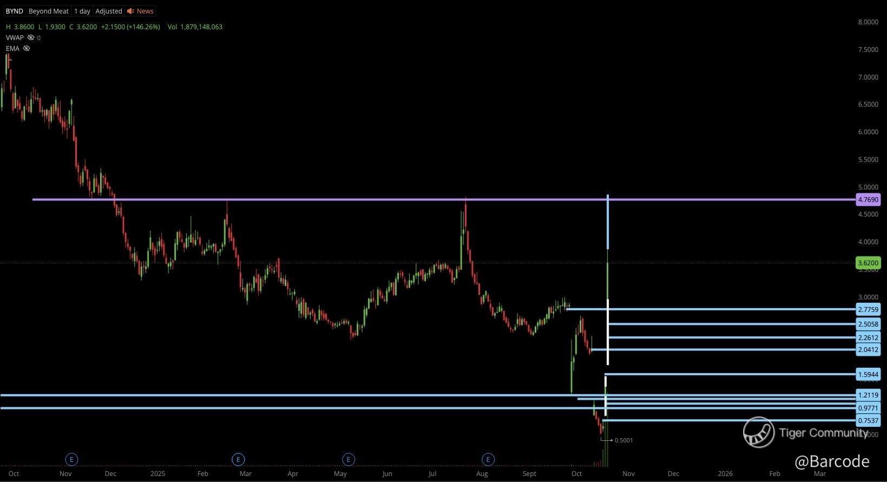Click the 2025 label on time axis
This screenshot has height=482, width=887.
coord(157,474)
